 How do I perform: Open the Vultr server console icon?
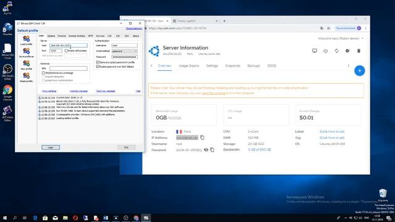click(314, 51)
